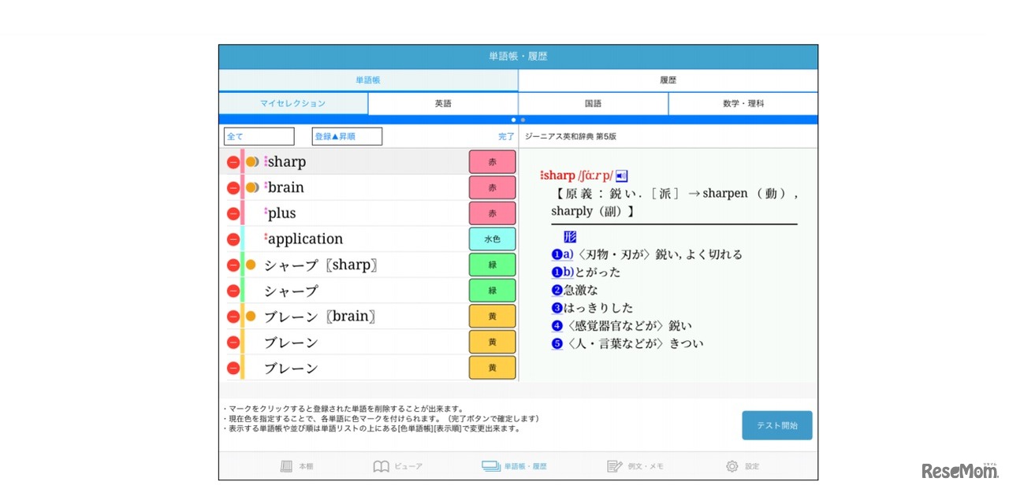
Task: Tap 完了 to confirm edits
Action: [x=506, y=136]
